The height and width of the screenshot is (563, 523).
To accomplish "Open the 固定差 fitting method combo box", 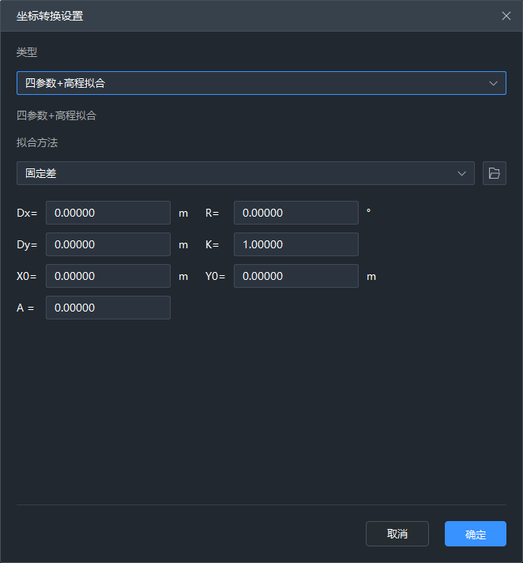I will tap(237, 173).
